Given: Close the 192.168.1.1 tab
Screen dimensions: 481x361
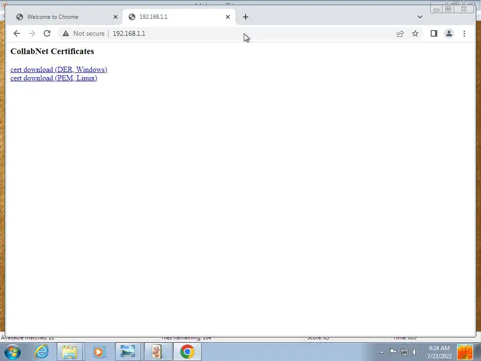Looking at the screenshot, I should point(228,17).
